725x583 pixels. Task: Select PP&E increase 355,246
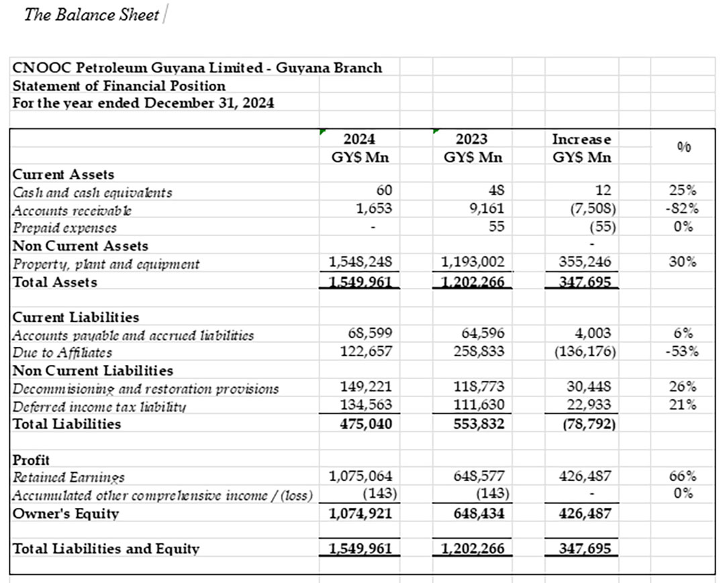point(585,262)
